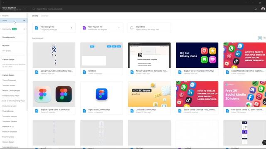Click file icon beside 3D Icons (Community)
This screenshot has width=266, height=149.
click(132, 111)
